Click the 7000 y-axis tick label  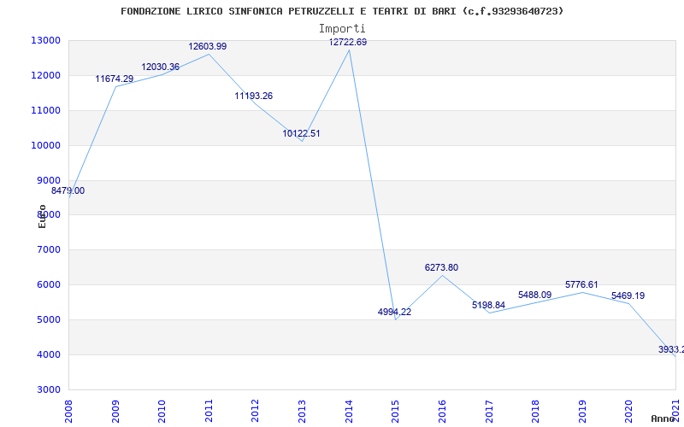pos(48,250)
